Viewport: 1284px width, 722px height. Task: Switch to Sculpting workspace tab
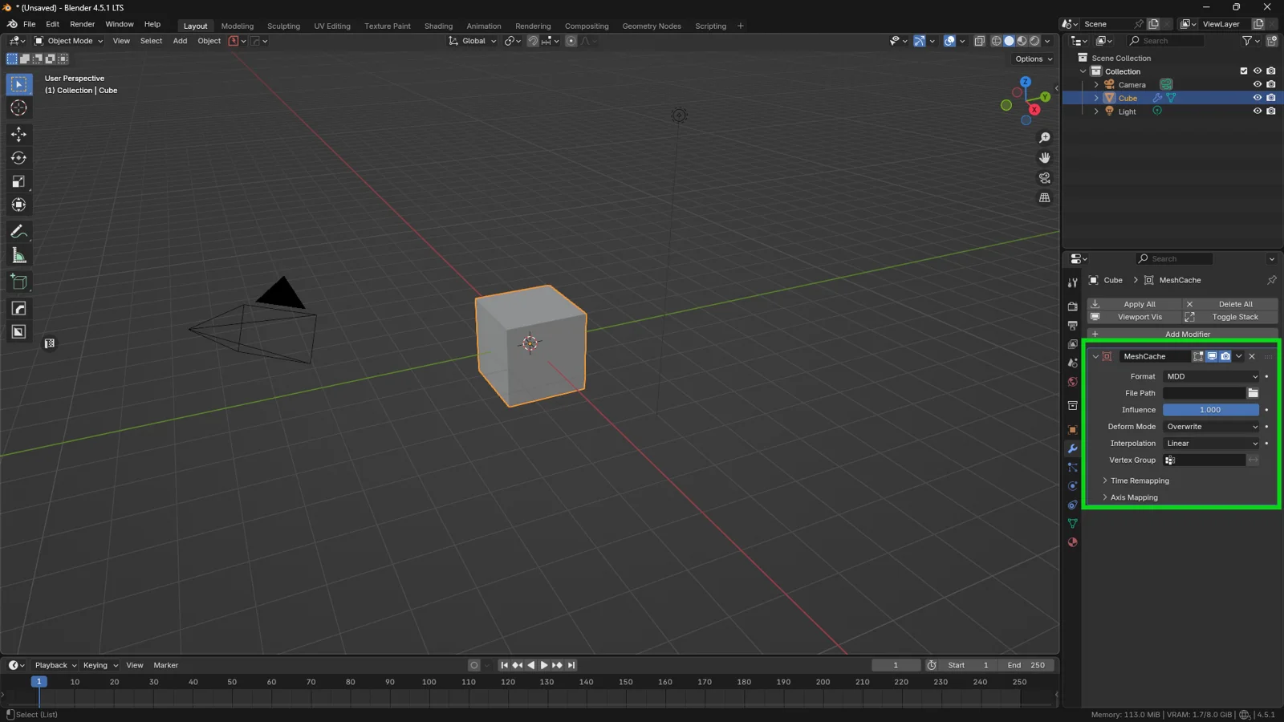tap(283, 26)
